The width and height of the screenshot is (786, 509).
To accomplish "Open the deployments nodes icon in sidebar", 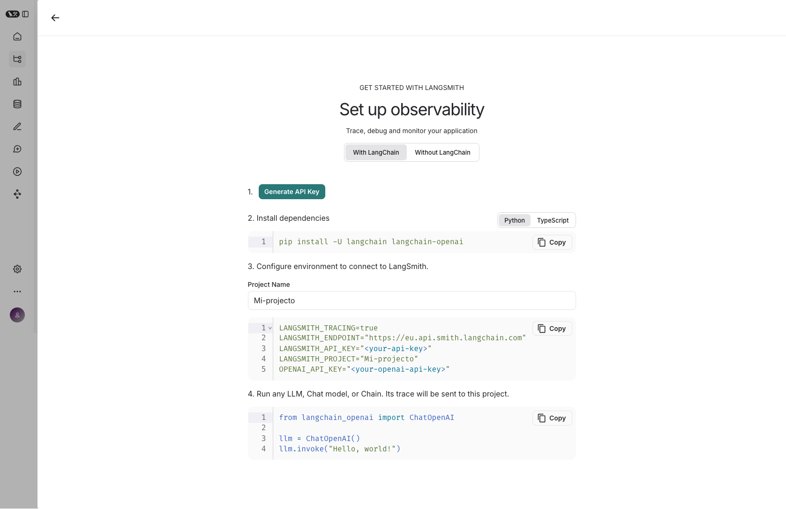I will [17, 194].
